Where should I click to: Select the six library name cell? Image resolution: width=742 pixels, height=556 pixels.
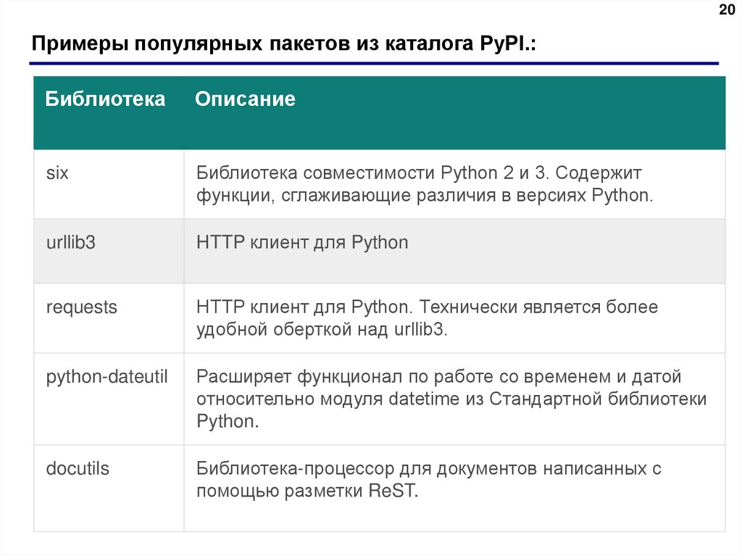(57, 174)
